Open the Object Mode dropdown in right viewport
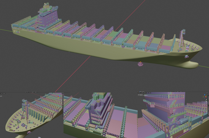The width and height of the screenshot is (209, 138). coord(139,93)
